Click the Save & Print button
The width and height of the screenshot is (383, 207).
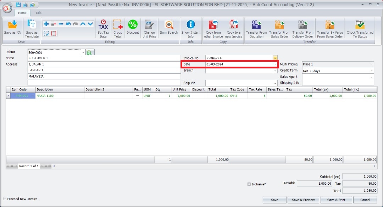336,200
